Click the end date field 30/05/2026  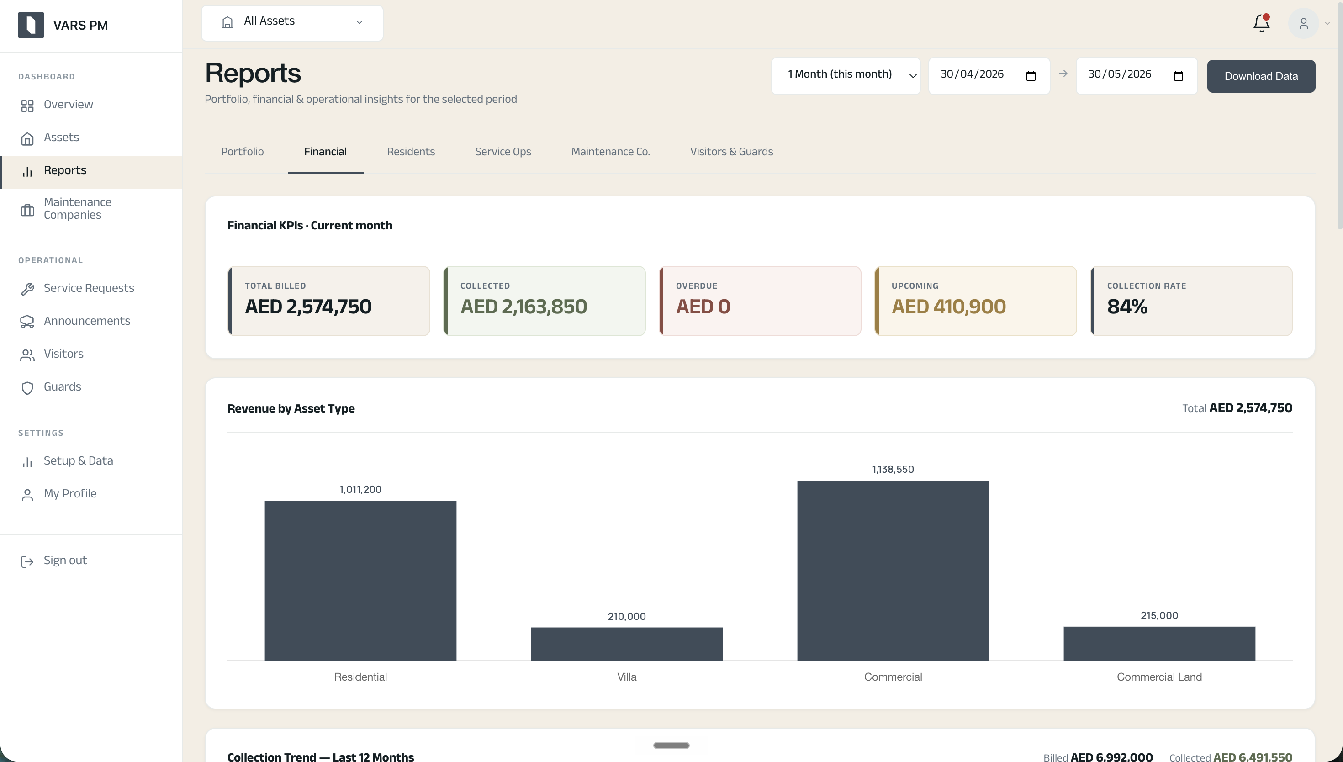1137,76
